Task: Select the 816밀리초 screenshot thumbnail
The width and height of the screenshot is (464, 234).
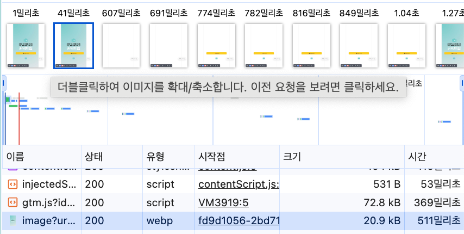Action: coord(311,46)
